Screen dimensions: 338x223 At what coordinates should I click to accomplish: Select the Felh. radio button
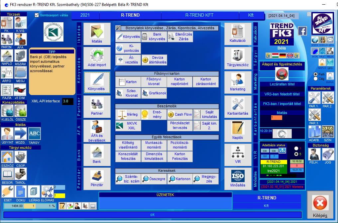point(316,74)
